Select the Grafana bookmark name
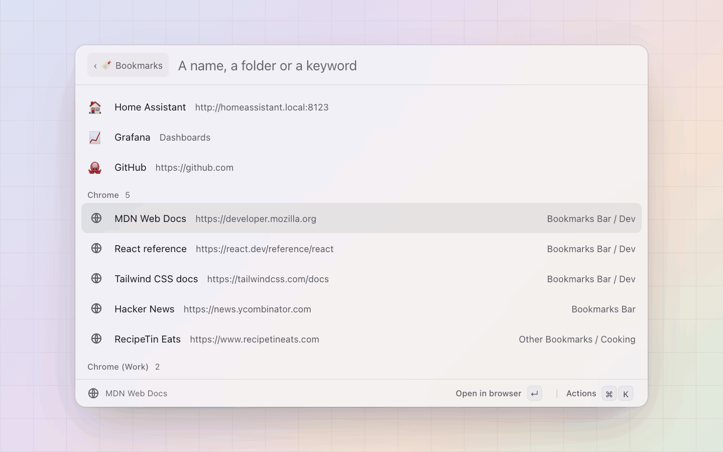 [132, 137]
